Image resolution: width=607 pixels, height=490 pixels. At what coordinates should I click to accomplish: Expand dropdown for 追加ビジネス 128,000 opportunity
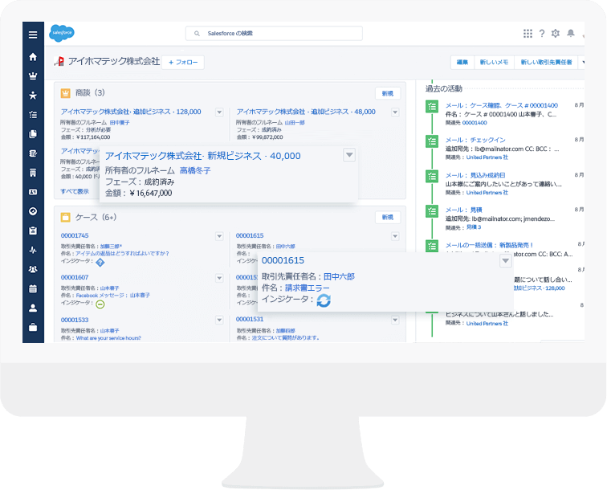point(219,112)
